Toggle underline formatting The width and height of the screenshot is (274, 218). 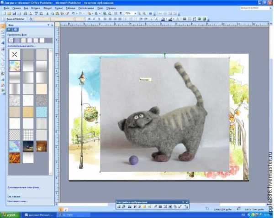99,19
